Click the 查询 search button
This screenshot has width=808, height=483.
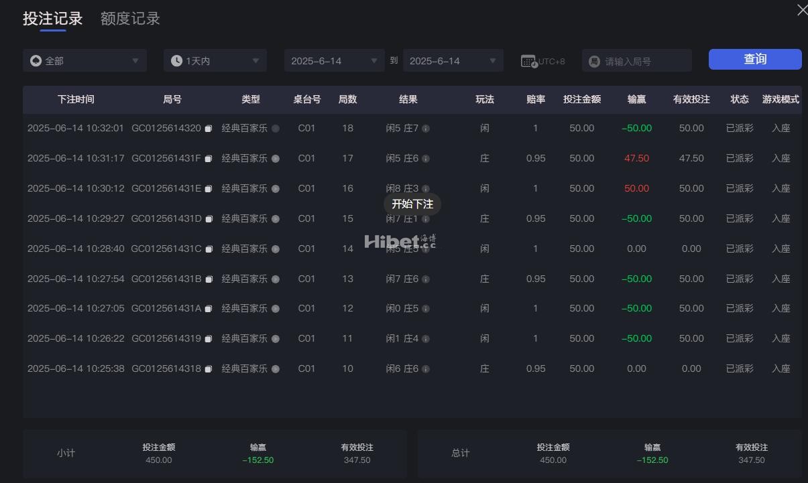point(754,59)
